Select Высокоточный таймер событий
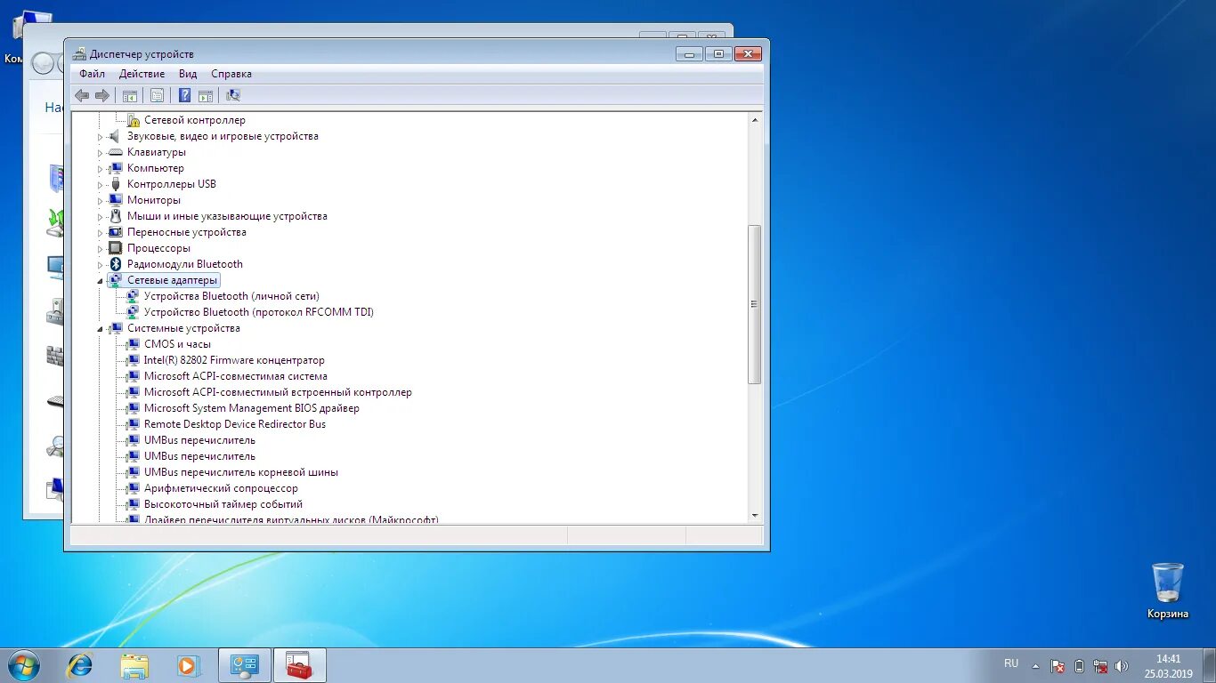Image resolution: width=1216 pixels, height=683 pixels. (223, 504)
